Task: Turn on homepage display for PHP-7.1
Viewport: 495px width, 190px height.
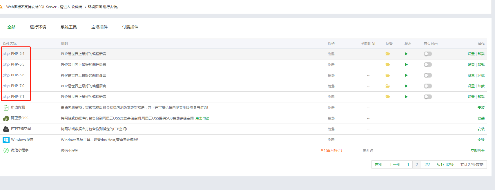Action: point(428,97)
